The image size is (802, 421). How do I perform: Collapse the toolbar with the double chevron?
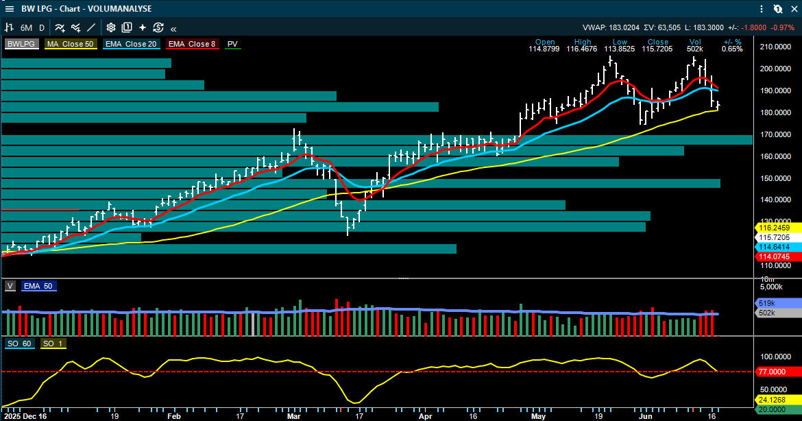click(x=173, y=29)
